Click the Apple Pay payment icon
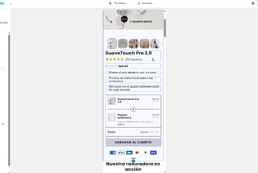The image size is (258, 173). click(121, 153)
